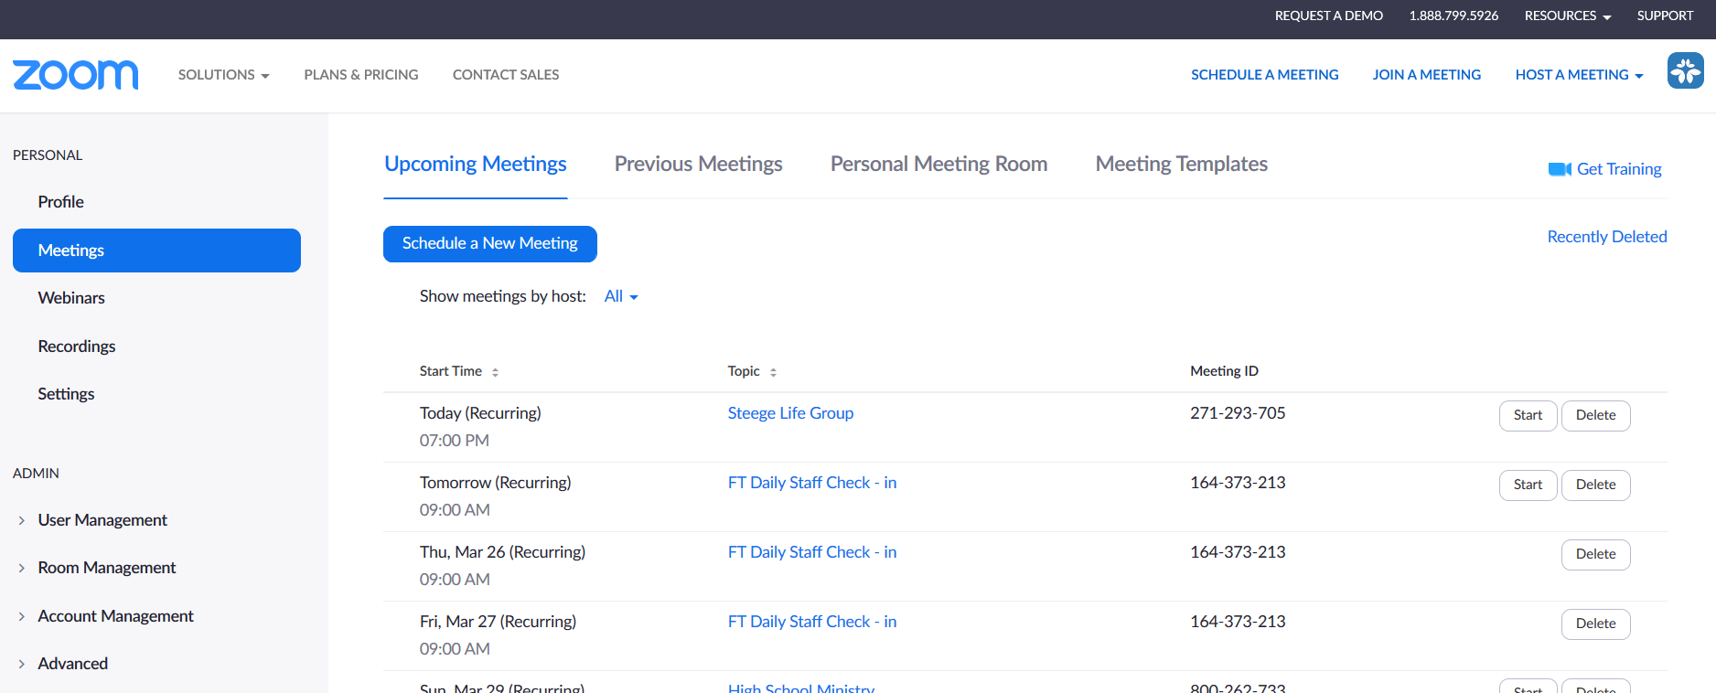Open Profile in the sidebar
This screenshot has width=1716, height=693.
point(61,202)
